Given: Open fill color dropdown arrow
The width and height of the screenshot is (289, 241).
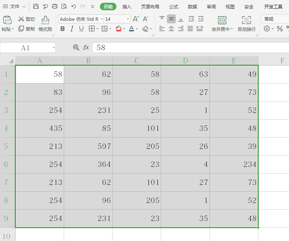Looking at the screenshot, I should tap(124, 29).
